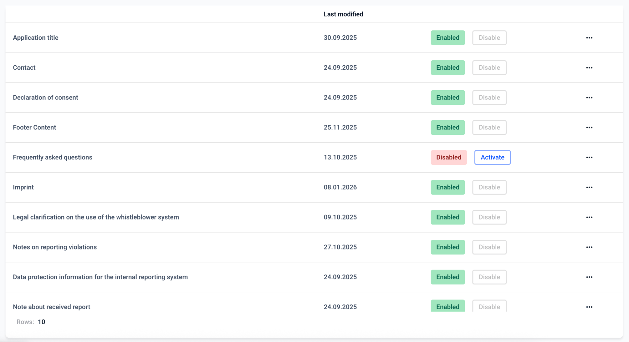The image size is (629, 342).
Task: Open more options for Data protection information
Action: [589, 277]
